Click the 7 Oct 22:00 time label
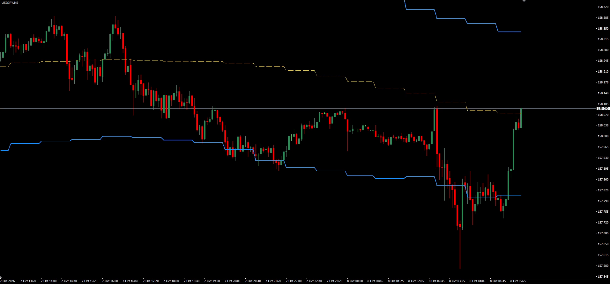The width and height of the screenshot is (610, 284). (x=294, y=281)
